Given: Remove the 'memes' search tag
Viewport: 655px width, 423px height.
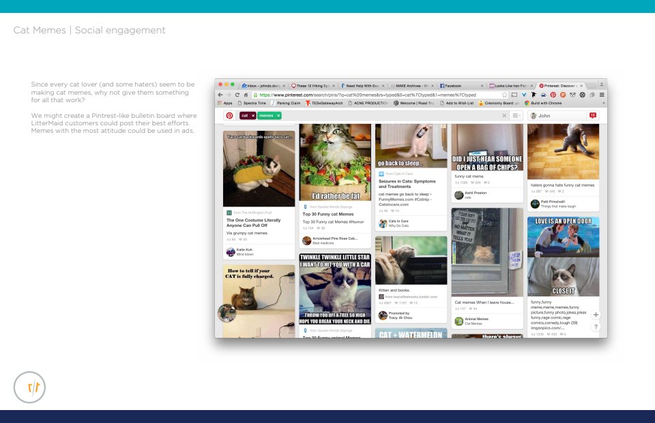Looking at the screenshot, I should click(x=278, y=116).
